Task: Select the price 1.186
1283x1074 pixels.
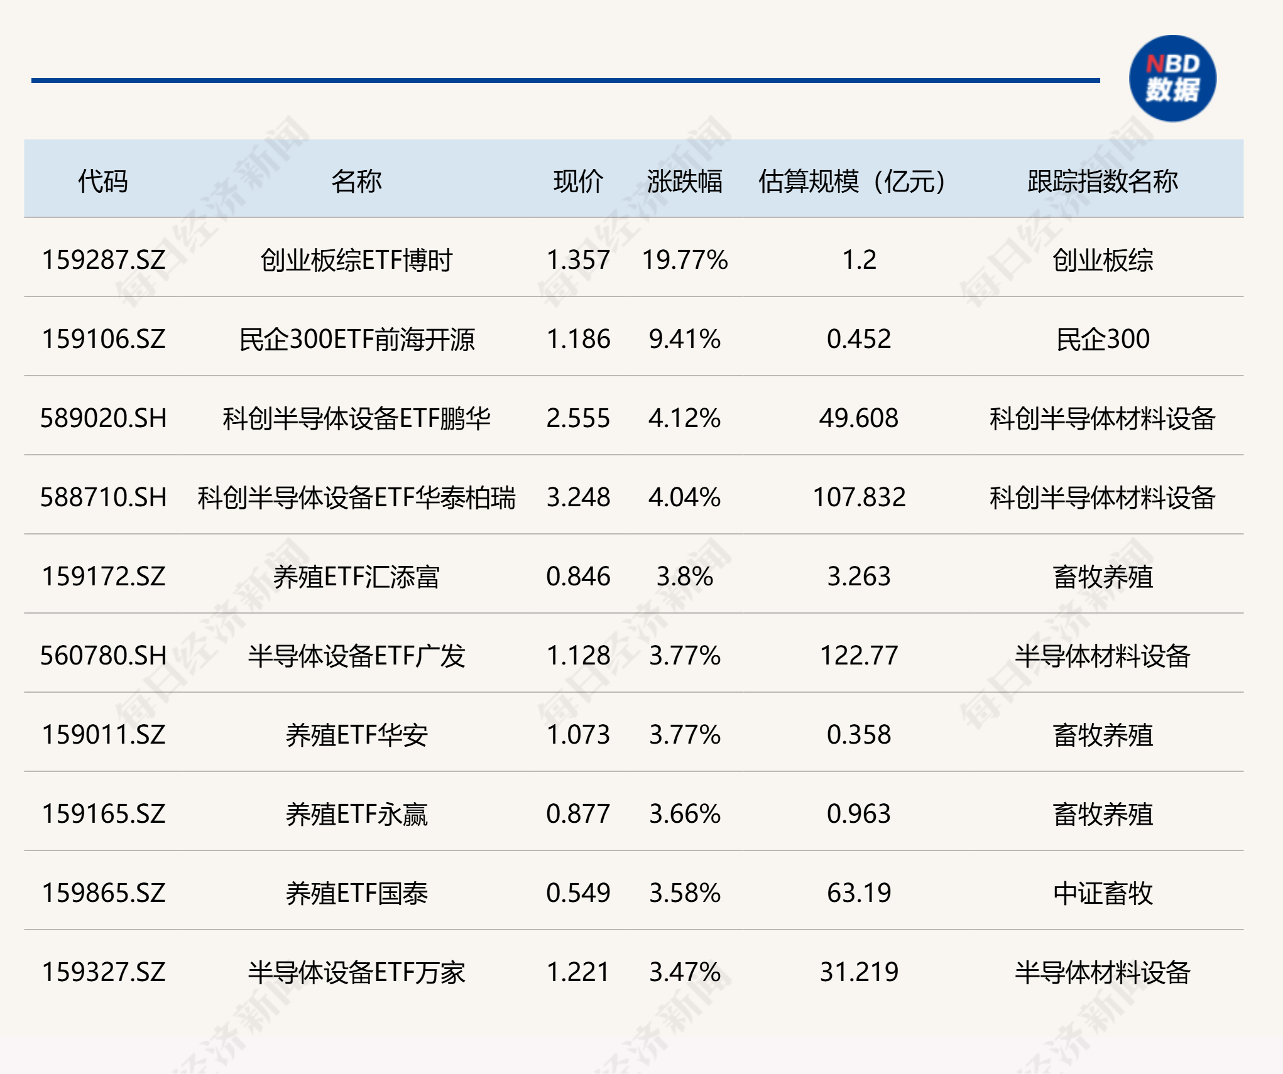Action: 578,339
